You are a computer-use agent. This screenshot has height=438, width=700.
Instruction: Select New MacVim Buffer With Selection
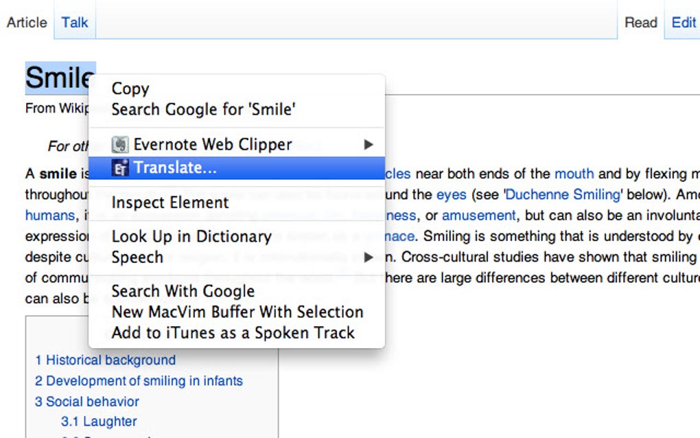[237, 312]
